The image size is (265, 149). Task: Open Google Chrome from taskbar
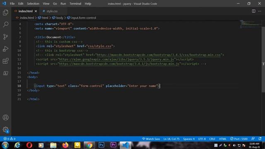pyautogui.click(x=89, y=145)
